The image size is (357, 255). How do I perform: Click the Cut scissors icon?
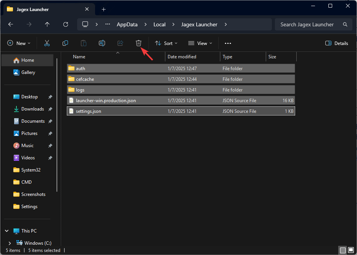(47, 43)
